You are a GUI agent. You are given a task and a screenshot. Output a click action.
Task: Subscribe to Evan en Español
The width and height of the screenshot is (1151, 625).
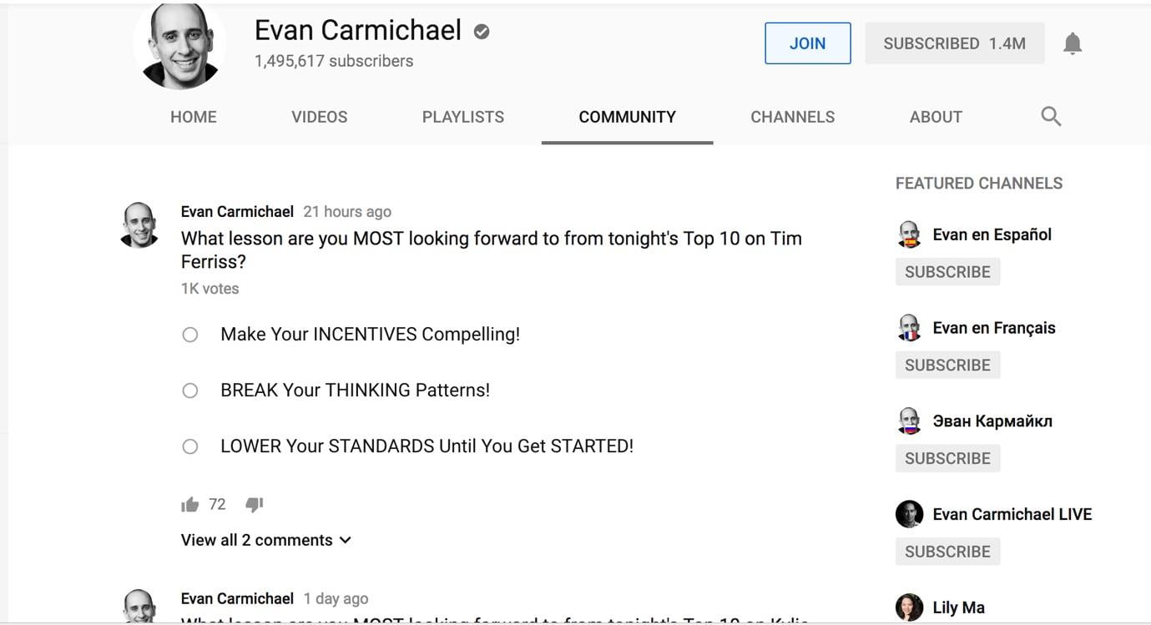click(x=947, y=272)
